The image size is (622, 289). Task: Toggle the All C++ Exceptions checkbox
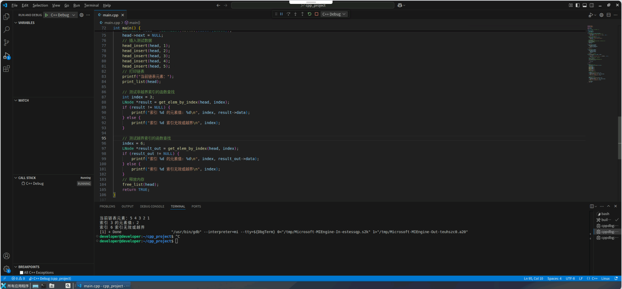tap(21, 273)
